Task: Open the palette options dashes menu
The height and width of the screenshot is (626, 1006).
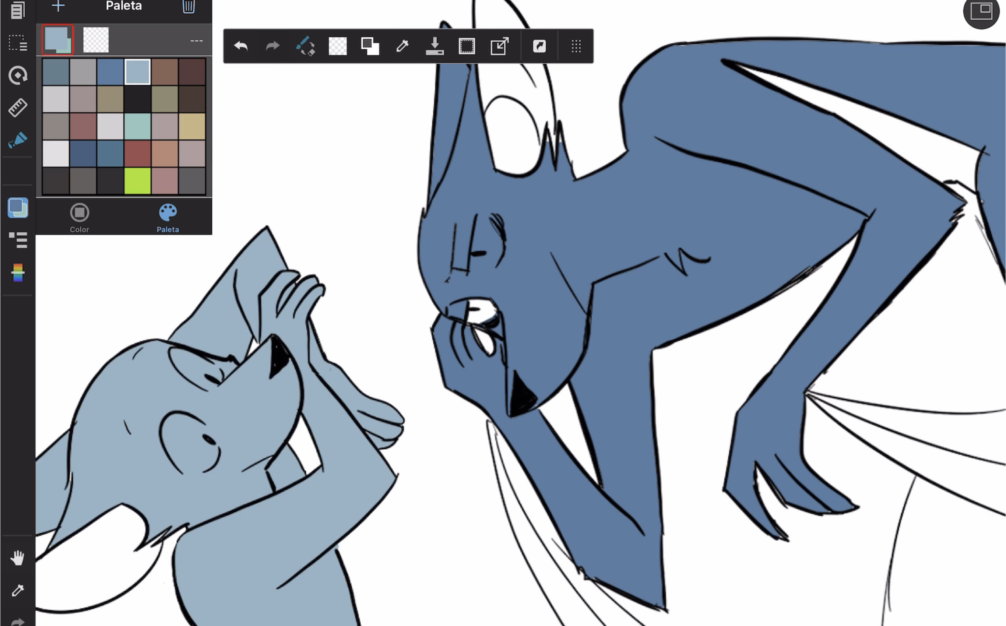Action: (x=197, y=41)
